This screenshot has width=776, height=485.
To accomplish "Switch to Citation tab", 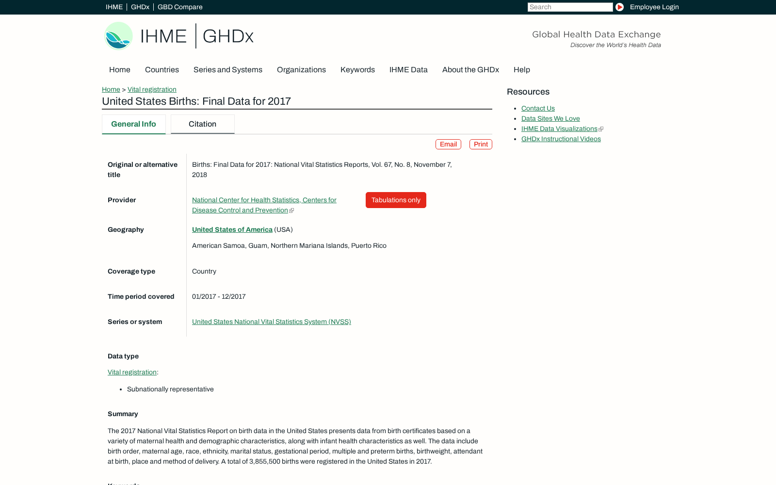I will (x=203, y=124).
